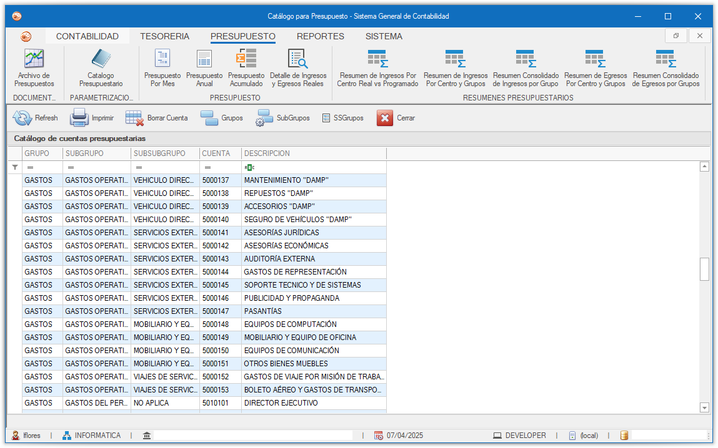Viewport: 718px width, 448px height.
Task: Select the PRESUPUESTO ribbon tab
Action: 243,36
